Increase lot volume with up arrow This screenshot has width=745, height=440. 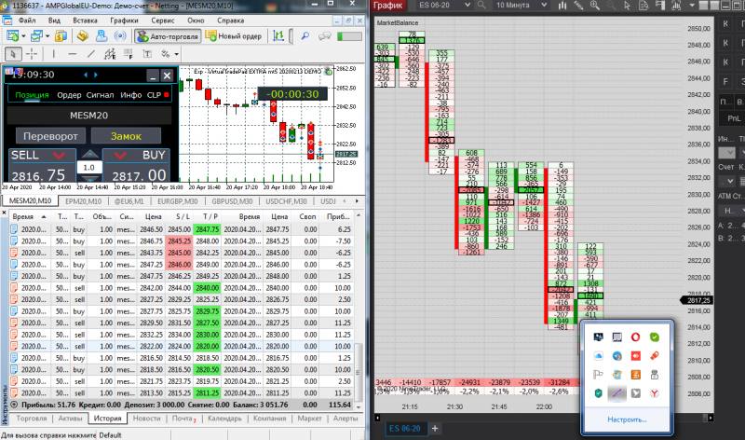(89, 154)
